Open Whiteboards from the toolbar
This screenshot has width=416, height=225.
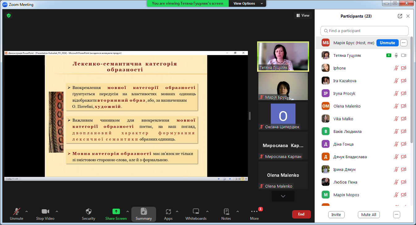pyautogui.click(x=196, y=211)
